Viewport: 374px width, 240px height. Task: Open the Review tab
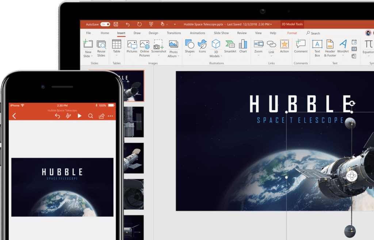pyautogui.click(x=242, y=33)
